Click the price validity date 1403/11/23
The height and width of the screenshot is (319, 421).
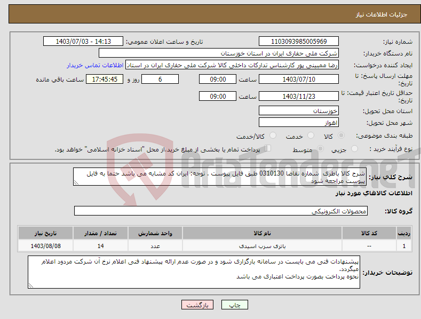point(299,96)
